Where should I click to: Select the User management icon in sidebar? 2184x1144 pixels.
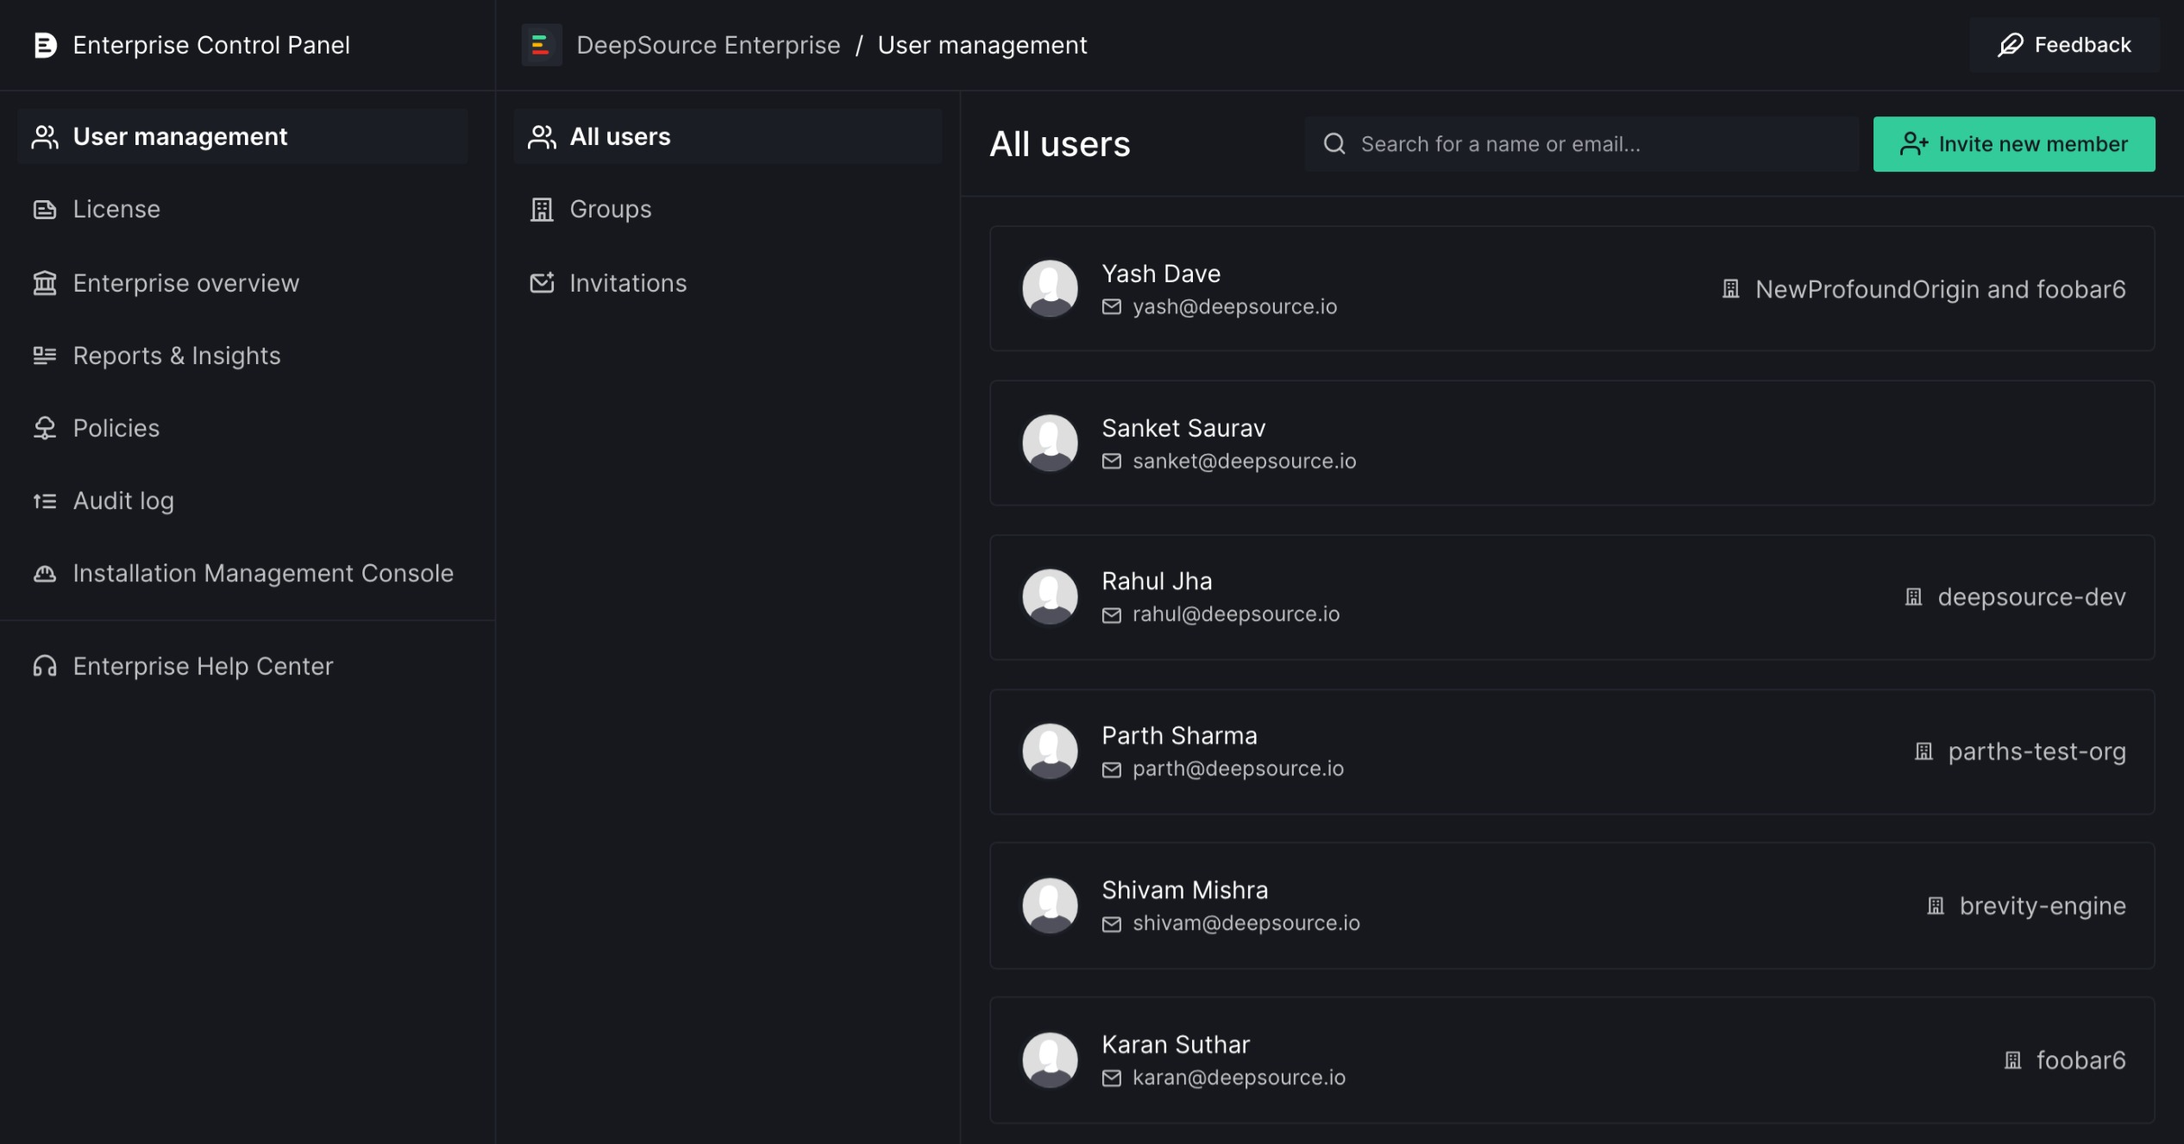point(44,135)
